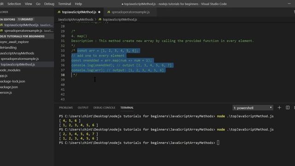Image resolution: width=295 pixels, height=166 pixels.
Task: Open the powershell terminal selector dropdown
Action: coord(253,108)
